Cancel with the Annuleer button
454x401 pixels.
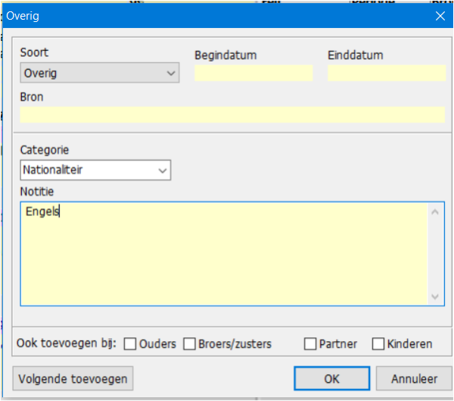414,378
